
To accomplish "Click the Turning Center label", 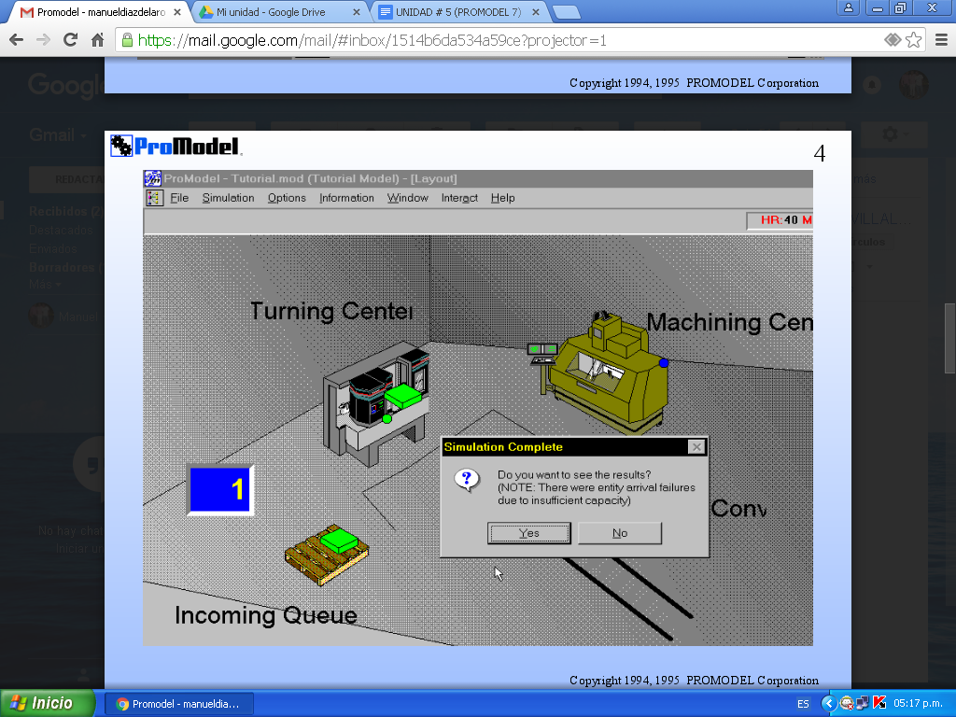I will [x=331, y=311].
